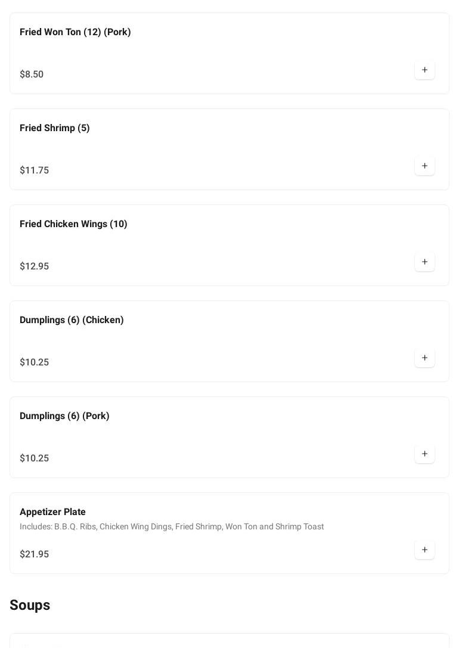Add Fried Won Ton (12) (Pork) to order
Screen dimensions: 459x648
click(424, 70)
